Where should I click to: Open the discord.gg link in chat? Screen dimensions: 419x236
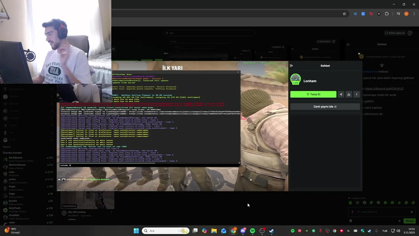point(384,88)
